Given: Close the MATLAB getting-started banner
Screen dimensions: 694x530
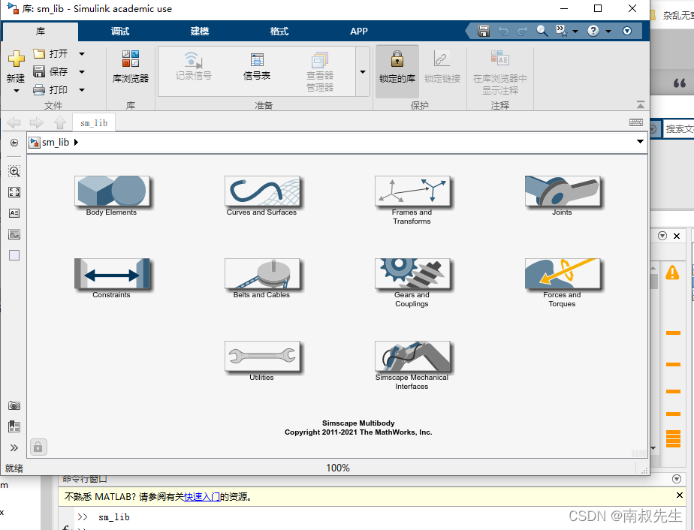Looking at the screenshot, I should click(x=680, y=495).
